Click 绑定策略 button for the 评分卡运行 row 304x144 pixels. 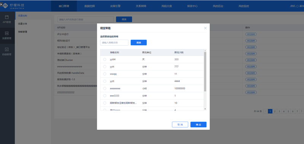click(x=251, y=34)
